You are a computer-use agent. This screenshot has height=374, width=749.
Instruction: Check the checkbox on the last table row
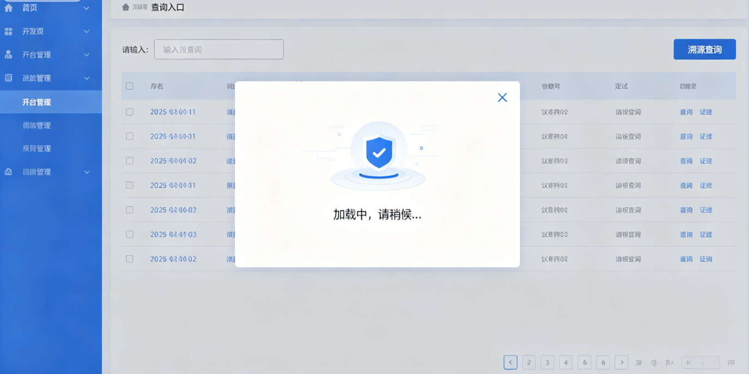click(x=129, y=259)
